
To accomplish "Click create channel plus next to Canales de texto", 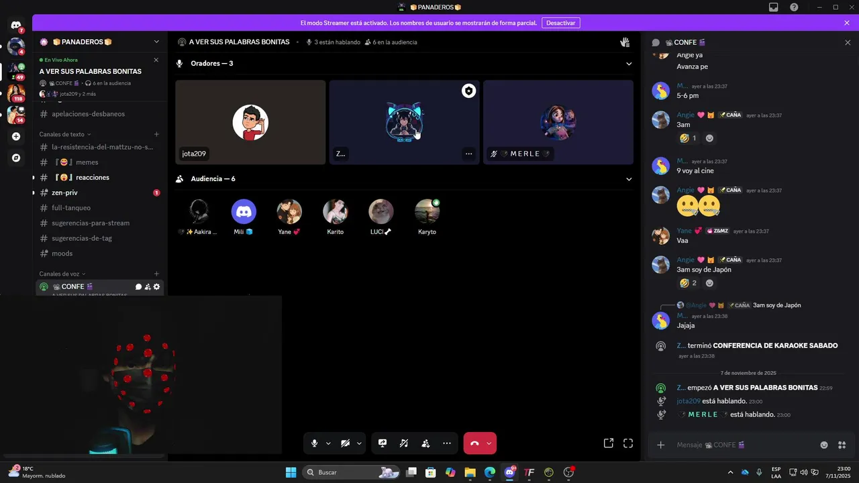I will coord(156,134).
